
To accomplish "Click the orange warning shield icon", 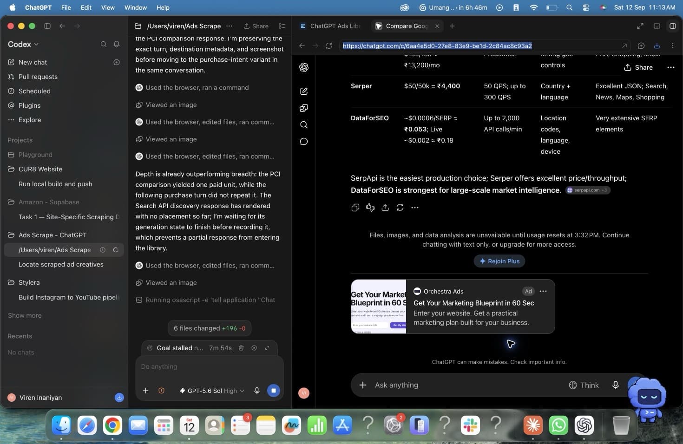I will [161, 391].
